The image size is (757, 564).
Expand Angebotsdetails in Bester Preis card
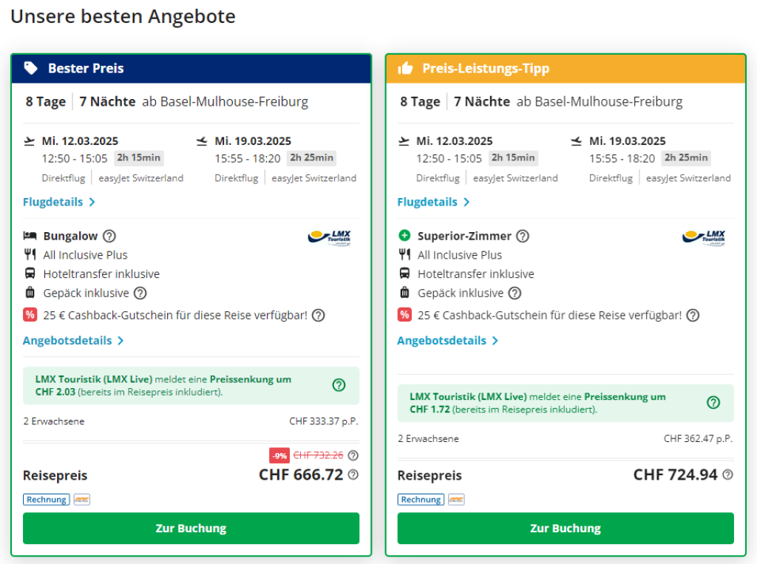[73, 341]
